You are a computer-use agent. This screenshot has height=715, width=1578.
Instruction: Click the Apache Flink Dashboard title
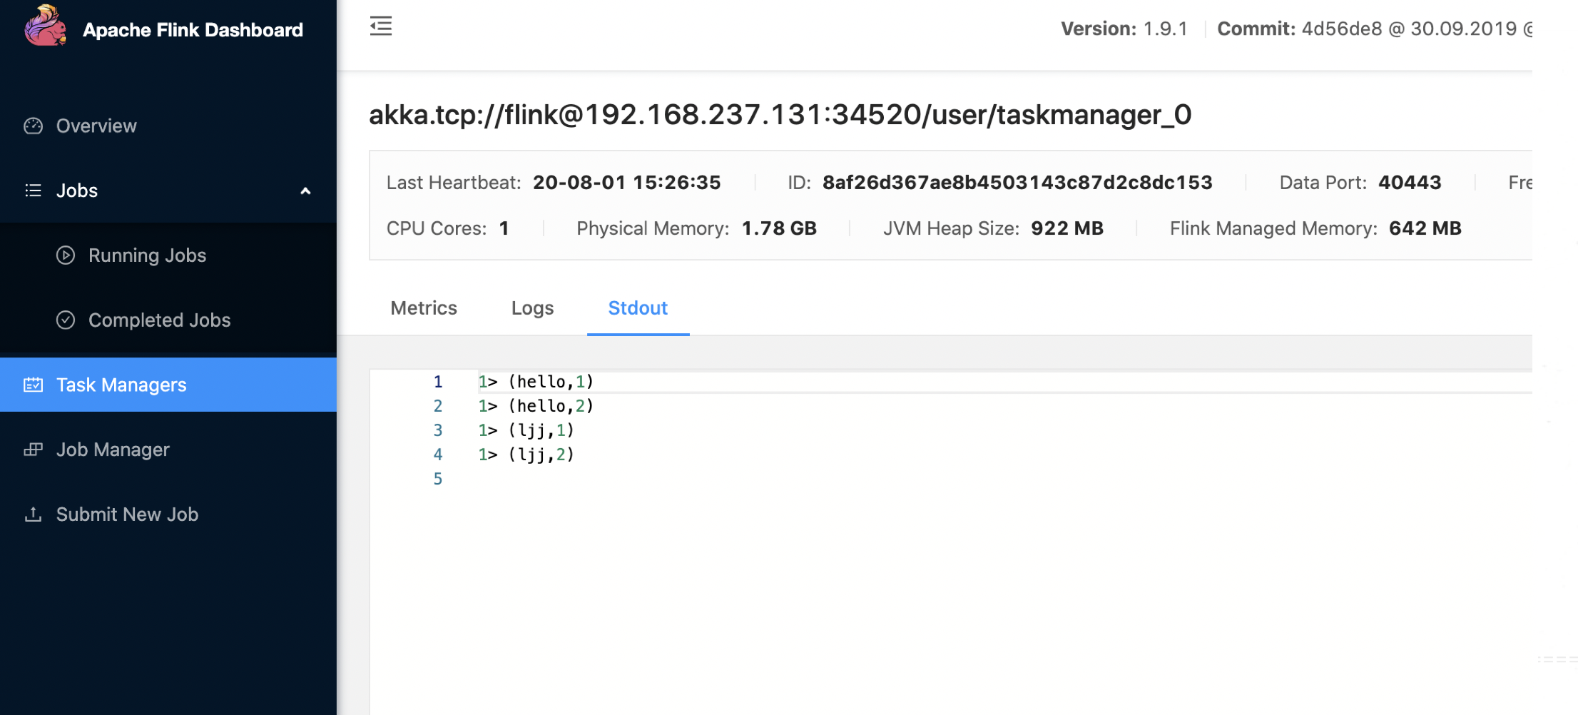193,30
